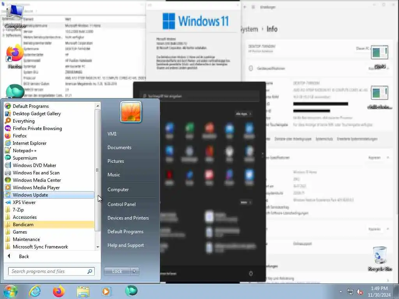The width and height of the screenshot is (399, 299).
Task: Start Firefox Private Browsing
Action: click(49, 128)
